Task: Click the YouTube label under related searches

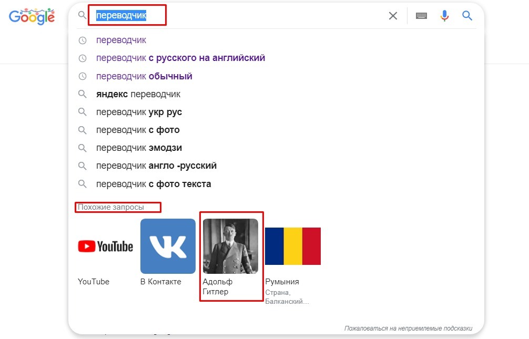Action: [94, 282]
